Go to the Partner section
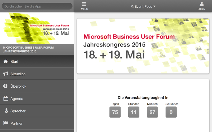 (x=16, y=124)
